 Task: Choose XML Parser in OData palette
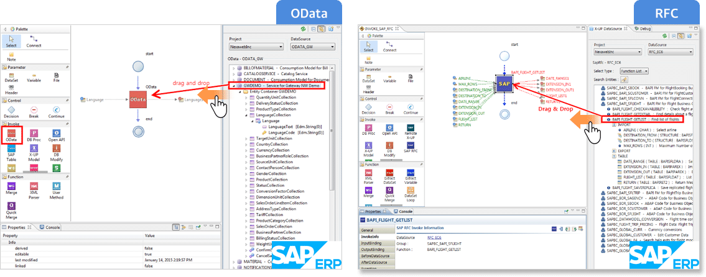(34, 191)
